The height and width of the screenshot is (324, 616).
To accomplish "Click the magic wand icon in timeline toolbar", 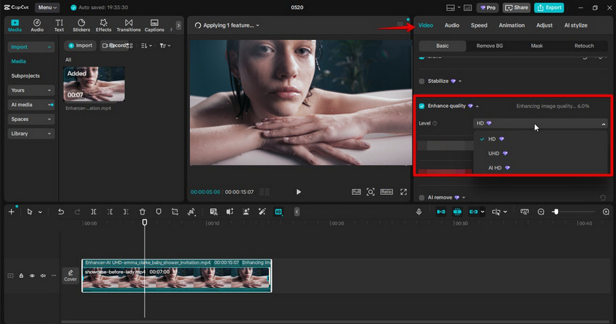I will coord(262,212).
